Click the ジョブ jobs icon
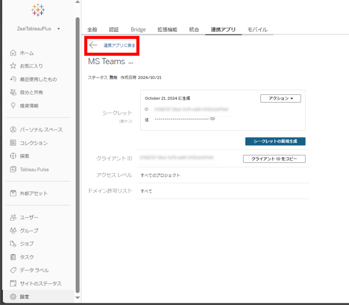The image size is (349, 305). pyautogui.click(x=13, y=244)
